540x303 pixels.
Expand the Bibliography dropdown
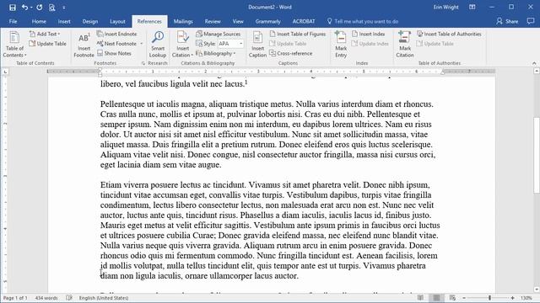(216, 53)
